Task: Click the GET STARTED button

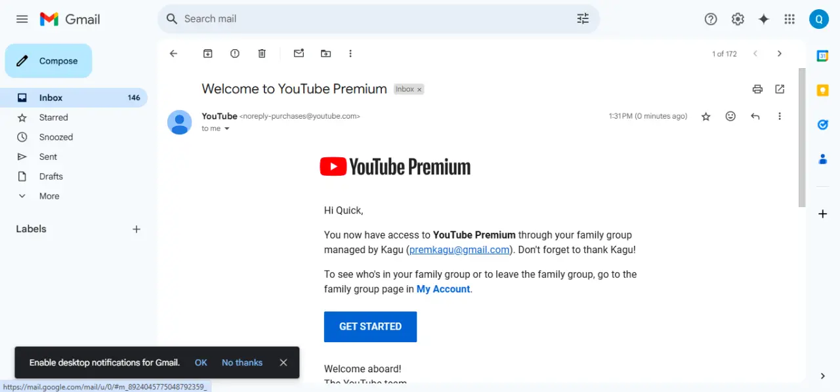Action: 370,326
